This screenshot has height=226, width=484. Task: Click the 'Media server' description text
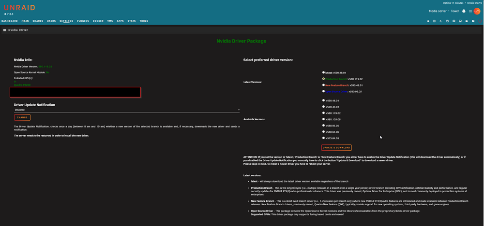439,11
